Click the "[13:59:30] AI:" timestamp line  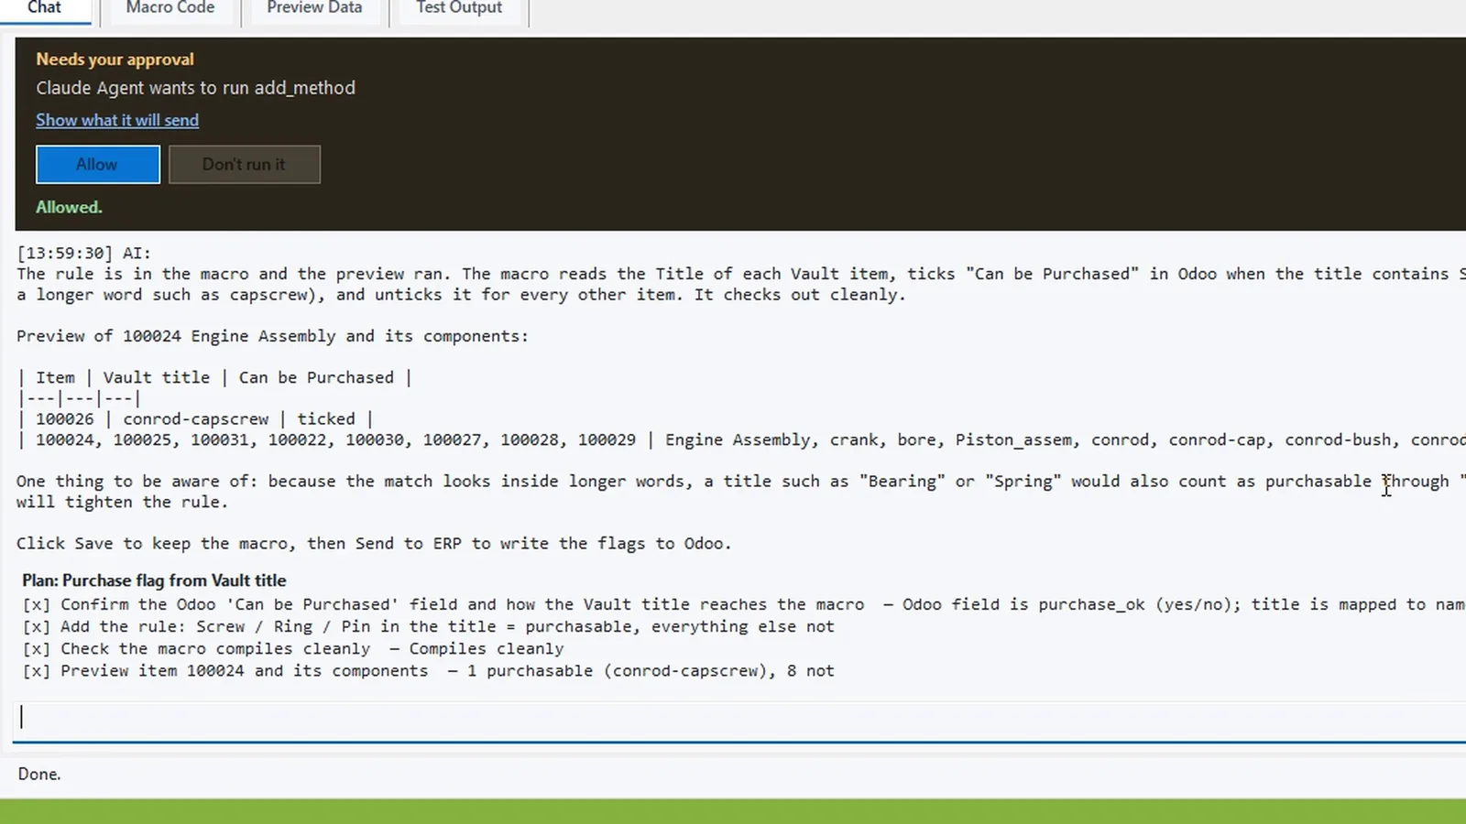pyautogui.click(x=84, y=253)
